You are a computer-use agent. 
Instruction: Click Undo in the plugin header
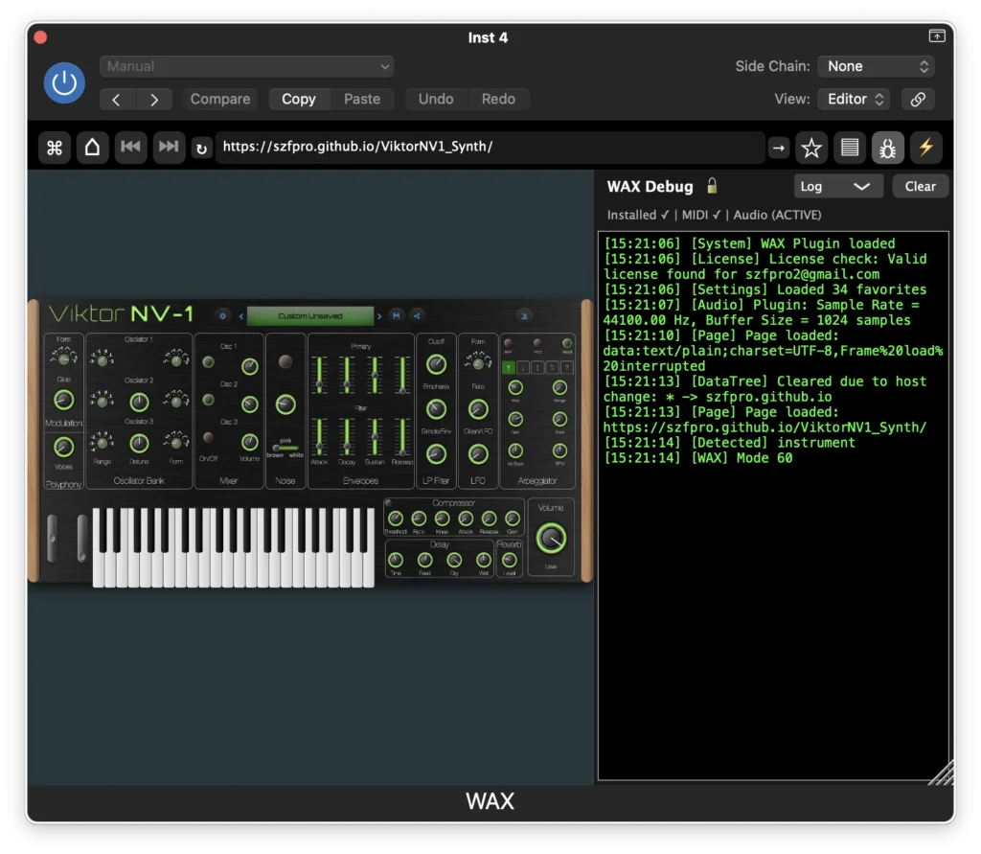436,99
